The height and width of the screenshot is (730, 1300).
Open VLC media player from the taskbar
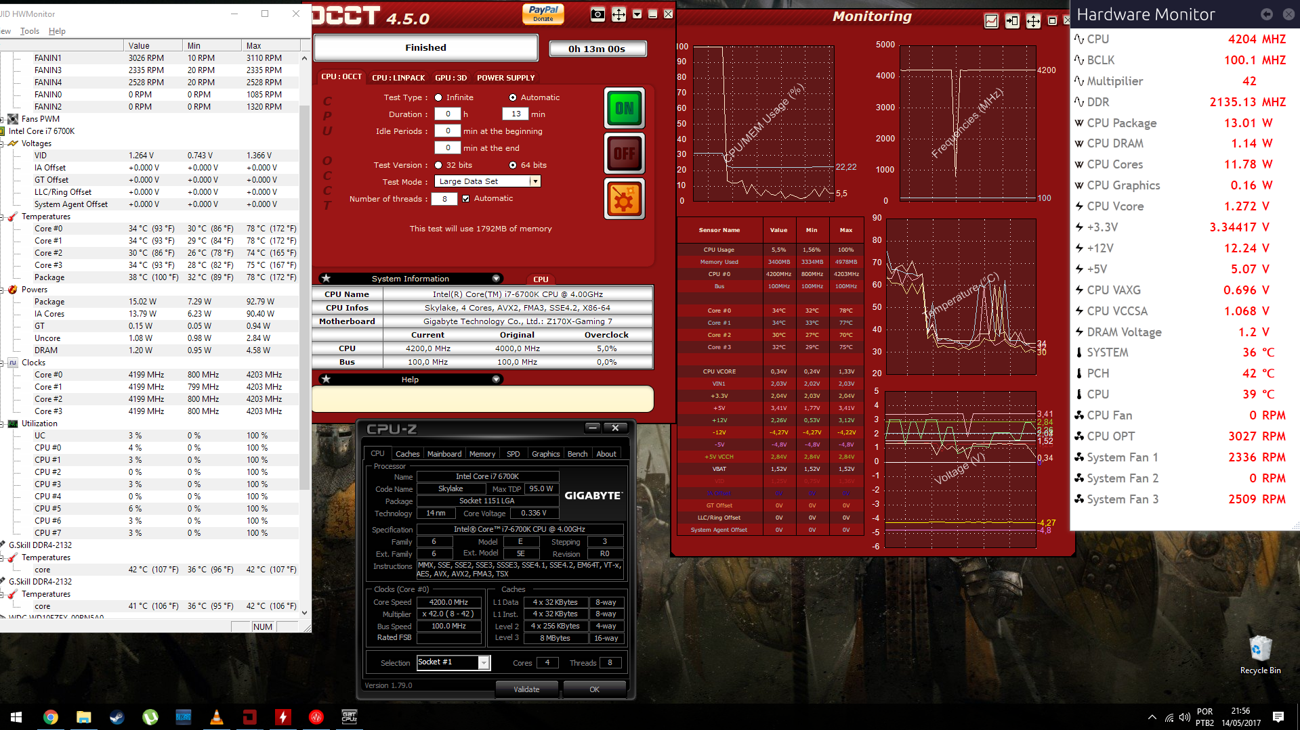tap(216, 717)
